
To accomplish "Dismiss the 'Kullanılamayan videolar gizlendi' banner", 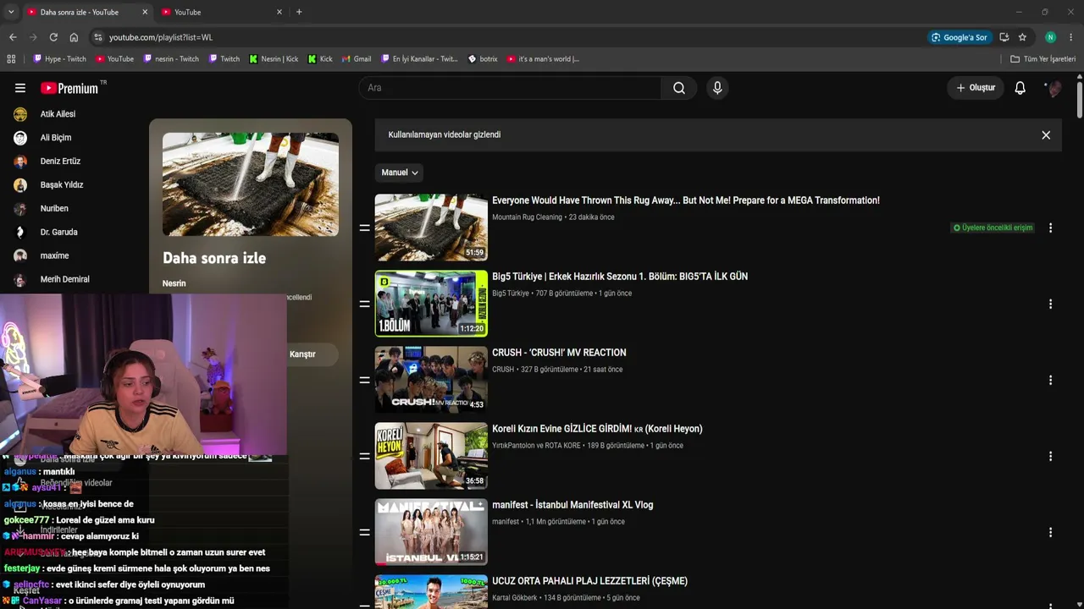I will (1046, 135).
